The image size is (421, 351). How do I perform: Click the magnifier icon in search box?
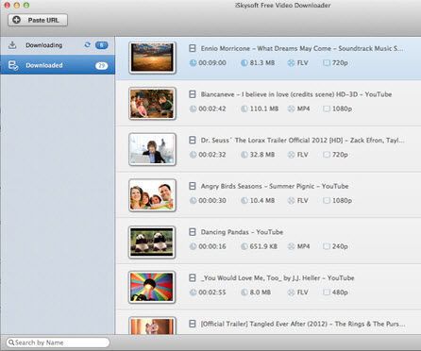tap(11, 343)
